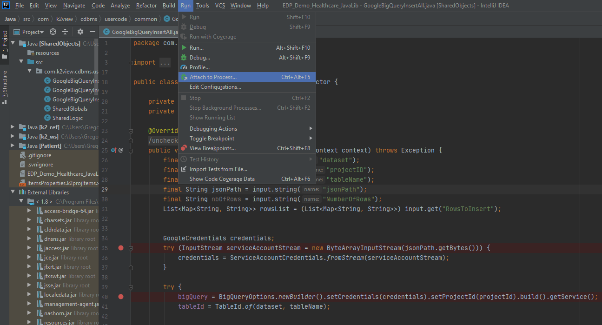Remove the breakpoint on line 40

121,297
